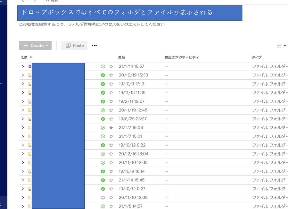This screenshot has height=209, width=288.
Task: Open the view options chevron at top right
Action: pyautogui.click(x=285, y=45)
